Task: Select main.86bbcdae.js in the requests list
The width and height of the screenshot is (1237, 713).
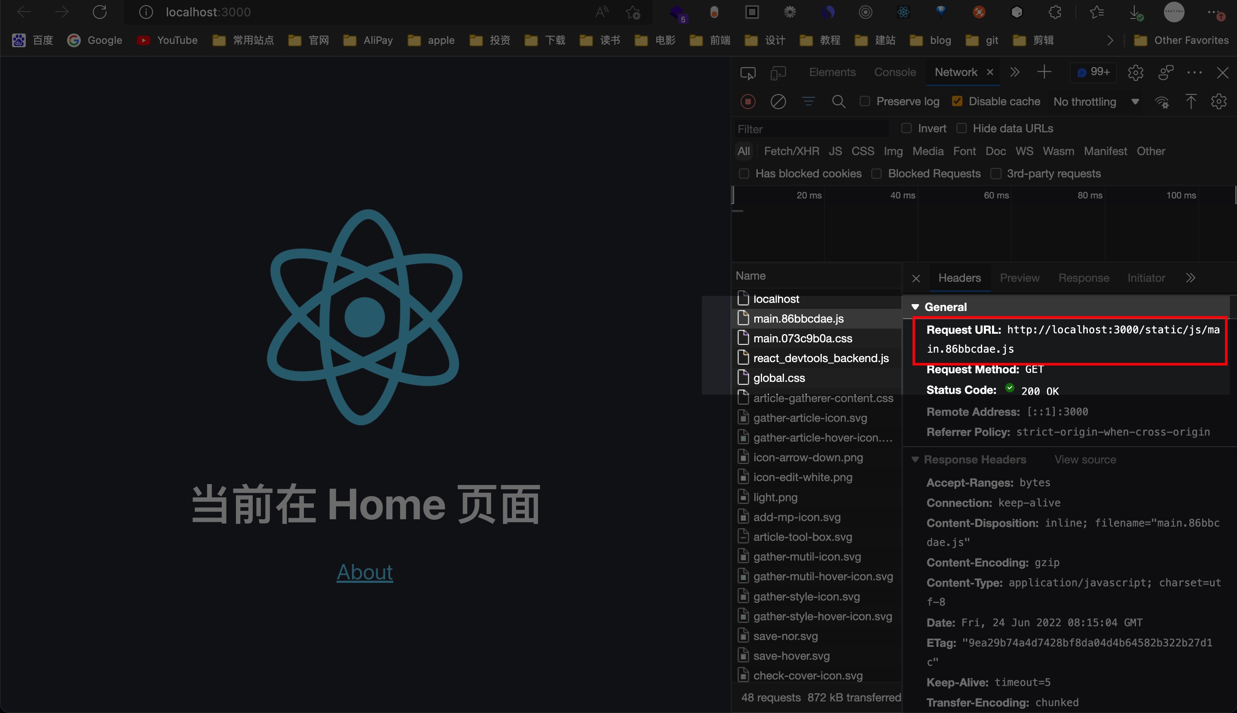Action: pyautogui.click(x=799, y=318)
